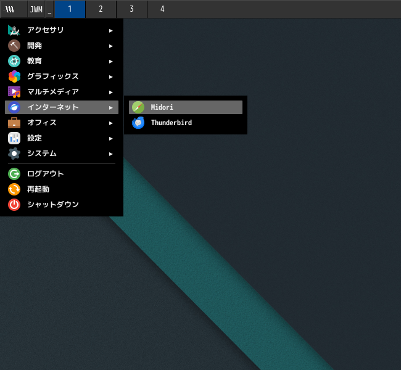401x370 pixels.
Task: Click the インターネット globe icon
Action: pyautogui.click(x=14, y=107)
